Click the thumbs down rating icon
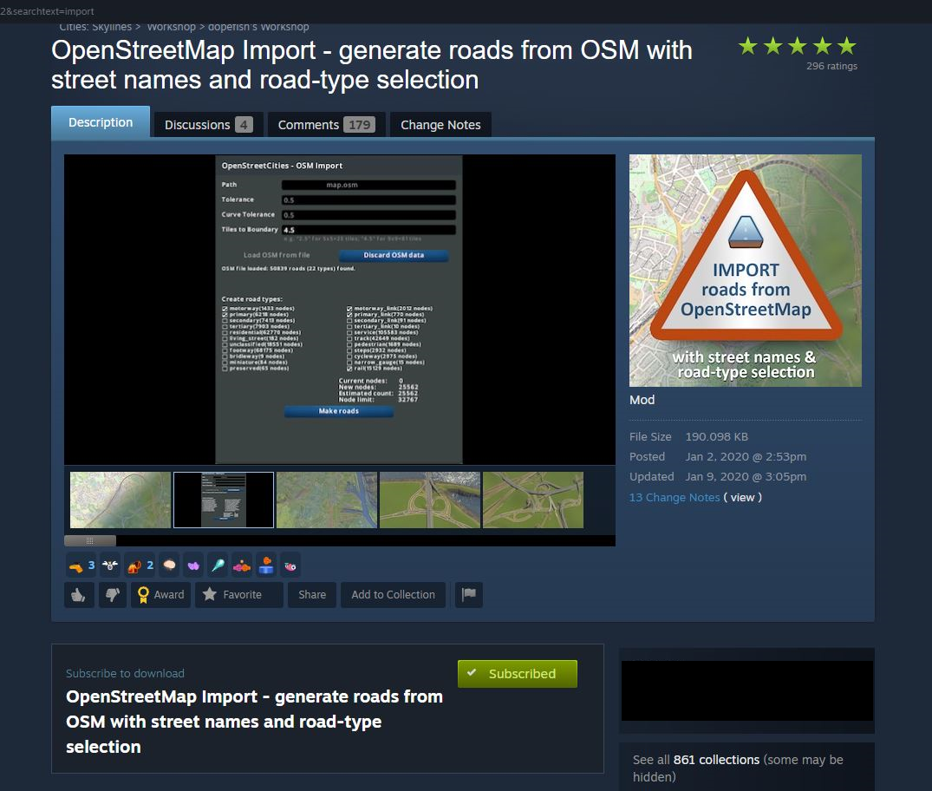 [113, 595]
